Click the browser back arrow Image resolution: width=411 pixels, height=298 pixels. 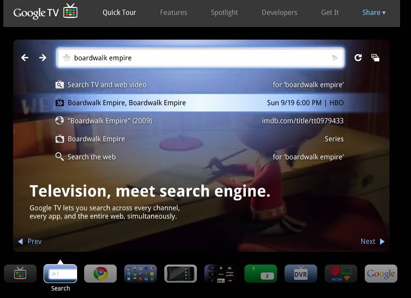click(x=25, y=58)
